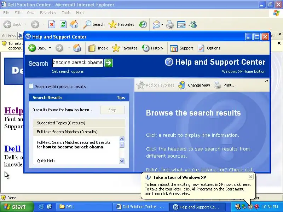Click Internet Explorer Edit page icon
This screenshot has height=212, width=283.
181,24
